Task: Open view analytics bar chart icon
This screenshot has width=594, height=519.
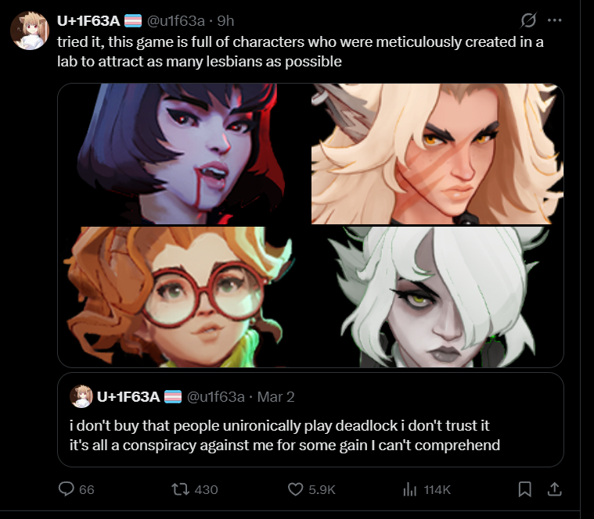Action: click(410, 489)
